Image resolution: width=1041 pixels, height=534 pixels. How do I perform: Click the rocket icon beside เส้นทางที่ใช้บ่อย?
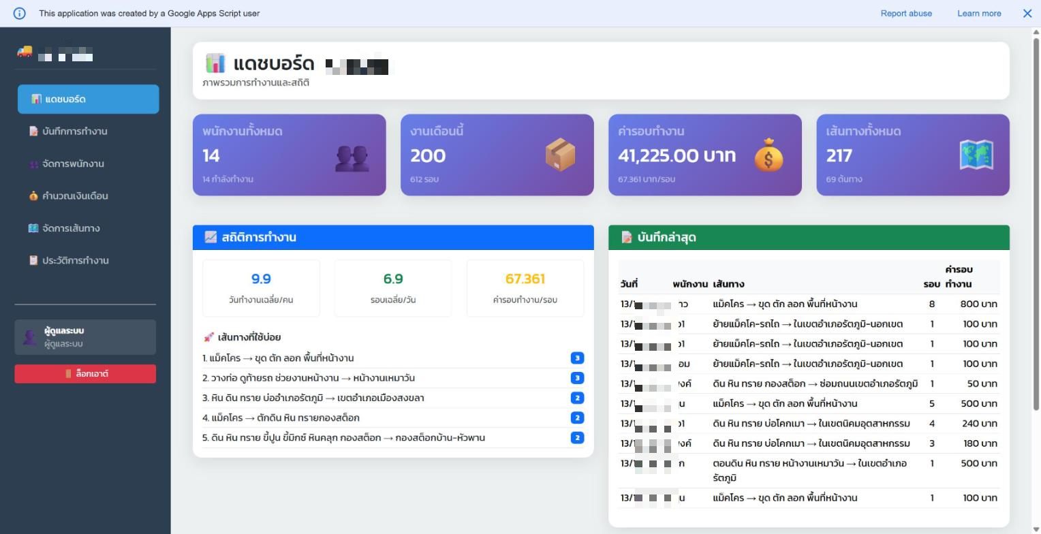(208, 337)
